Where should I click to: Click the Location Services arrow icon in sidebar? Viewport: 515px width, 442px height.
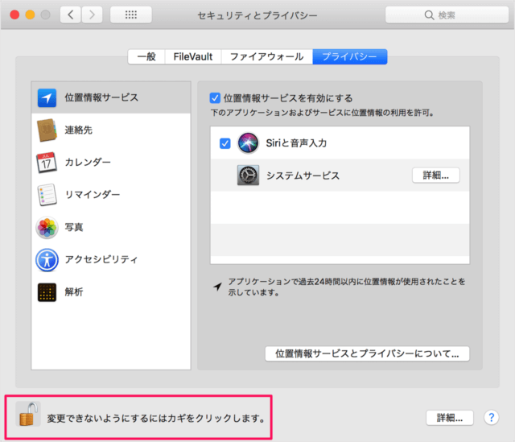click(47, 98)
